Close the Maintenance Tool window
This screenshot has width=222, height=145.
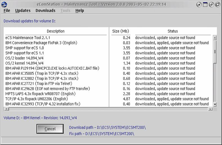pyautogui.click(x=199, y=5)
